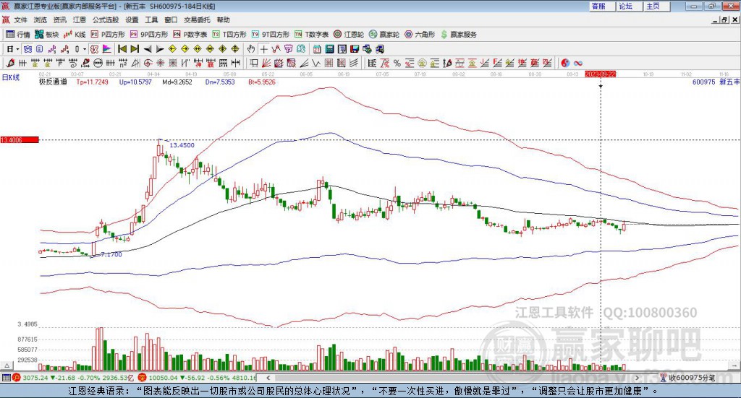Open the 帮助 menu

tap(223, 20)
